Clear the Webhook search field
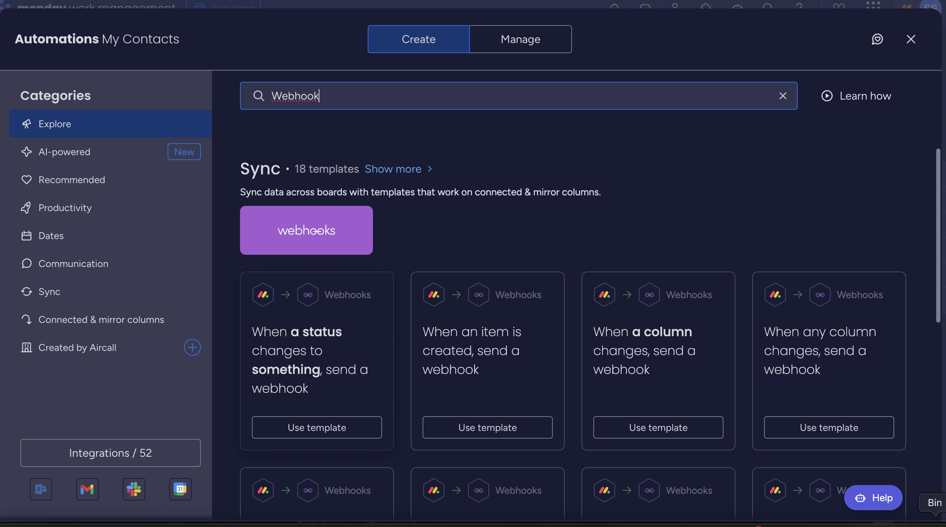Viewport: 946px width, 527px height. tap(783, 96)
